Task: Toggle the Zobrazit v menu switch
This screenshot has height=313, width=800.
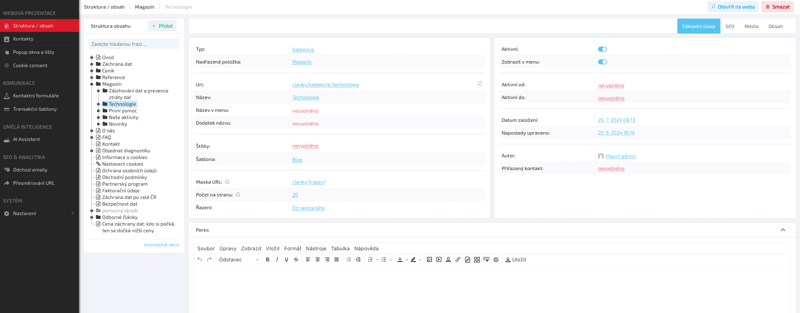Action: click(602, 62)
